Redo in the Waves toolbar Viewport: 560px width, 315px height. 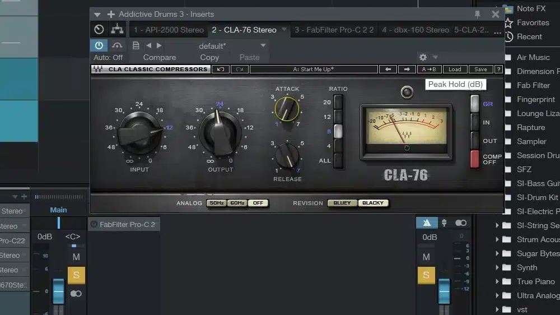coord(239,70)
